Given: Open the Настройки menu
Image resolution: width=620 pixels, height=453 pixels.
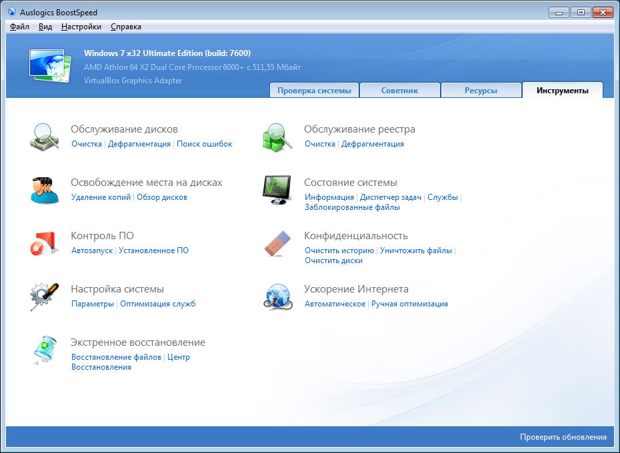Looking at the screenshot, I should coord(81,27).
